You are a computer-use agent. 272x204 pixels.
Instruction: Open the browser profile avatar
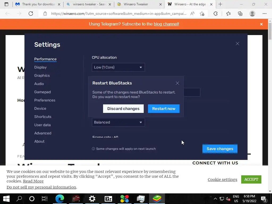click(252, 14)
